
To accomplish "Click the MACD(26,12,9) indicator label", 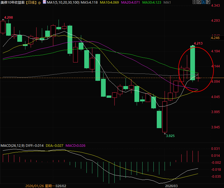I will tap(13, 146).
